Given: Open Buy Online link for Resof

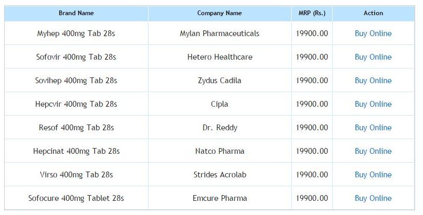Looking at the screenshot, I should (373, 128).
